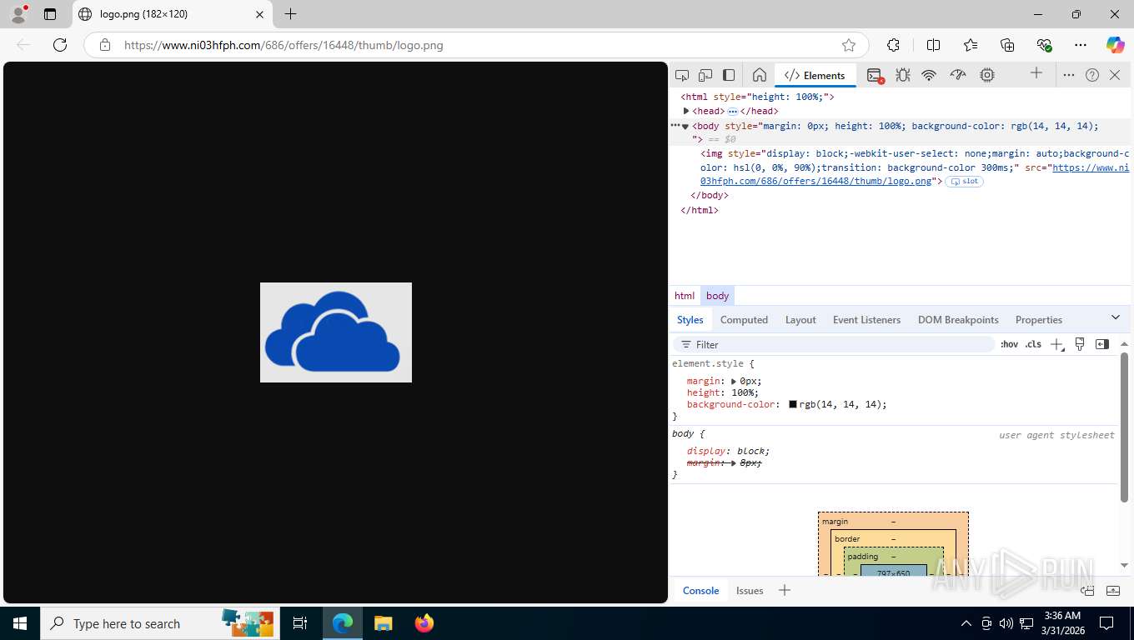Launch Firefox from the taskbar
The height and width of the screenshot is (640, 1134).
coord(424,623)
